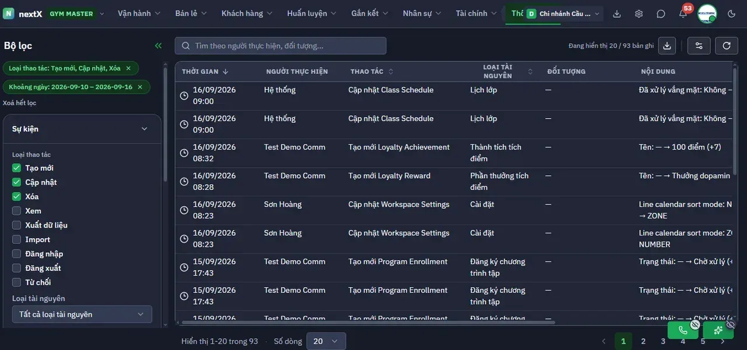Open settings via the gear icon

[x=639, y=14]
